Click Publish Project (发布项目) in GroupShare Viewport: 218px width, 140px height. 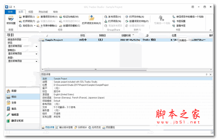pyautogui.click(x=113, y=17)
